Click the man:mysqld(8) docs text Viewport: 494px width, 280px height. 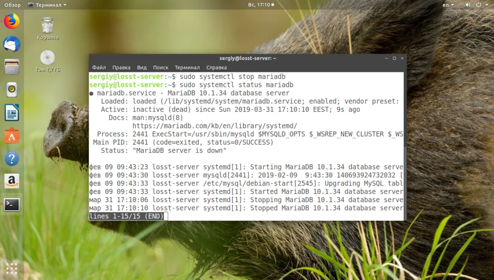[158, 118]
